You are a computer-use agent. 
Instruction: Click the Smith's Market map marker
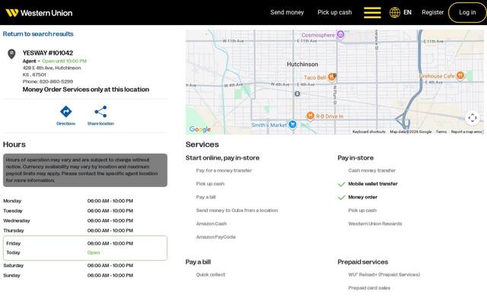click(x=292, y=125)
